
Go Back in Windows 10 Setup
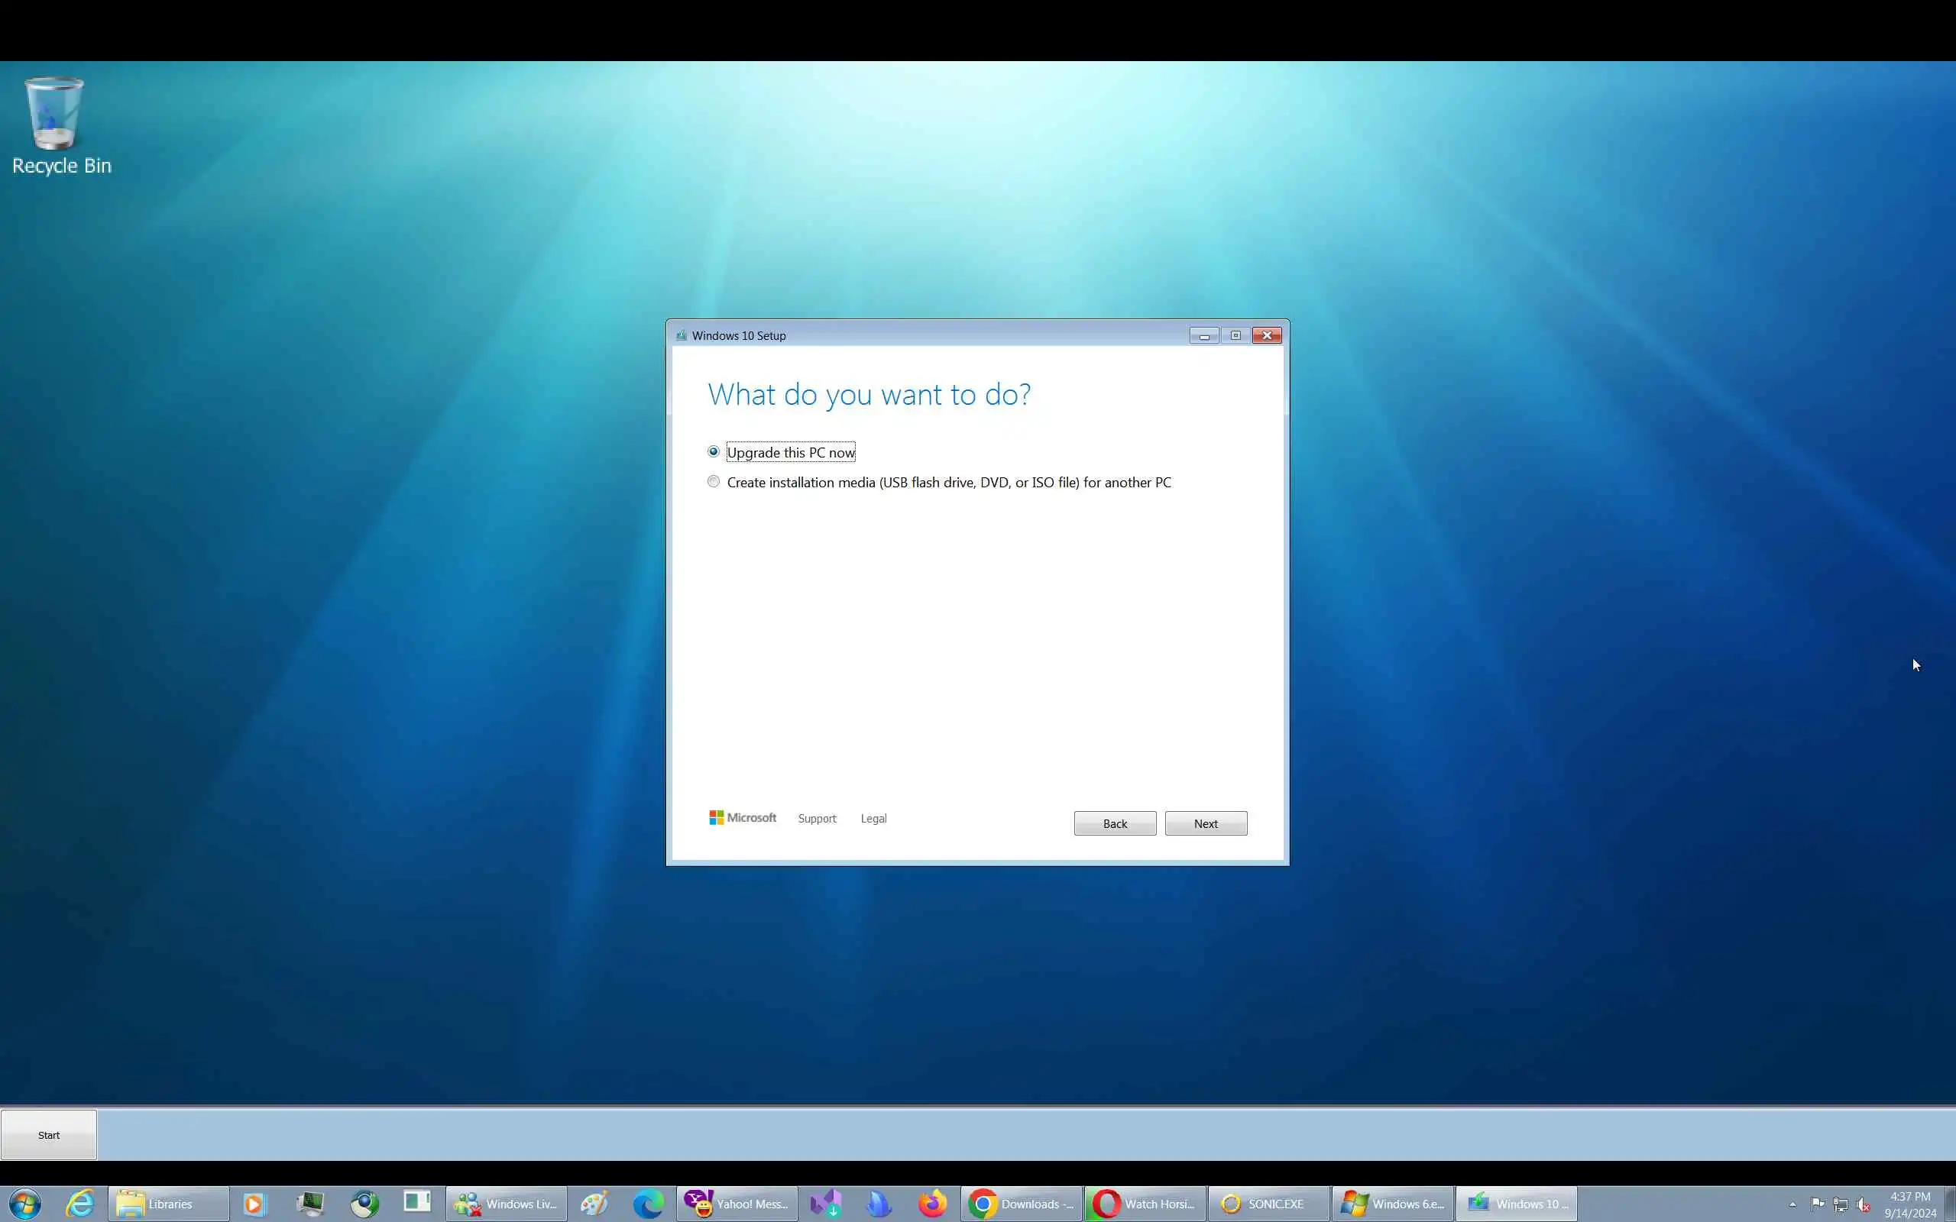point(1115,823)
